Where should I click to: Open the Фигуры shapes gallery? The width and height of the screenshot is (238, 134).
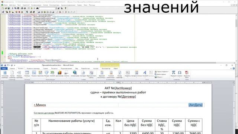coord(46,74)
